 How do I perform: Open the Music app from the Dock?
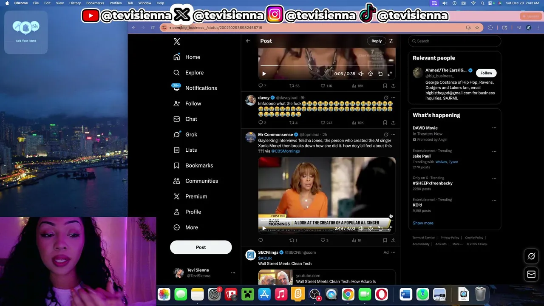coord(281,294)
